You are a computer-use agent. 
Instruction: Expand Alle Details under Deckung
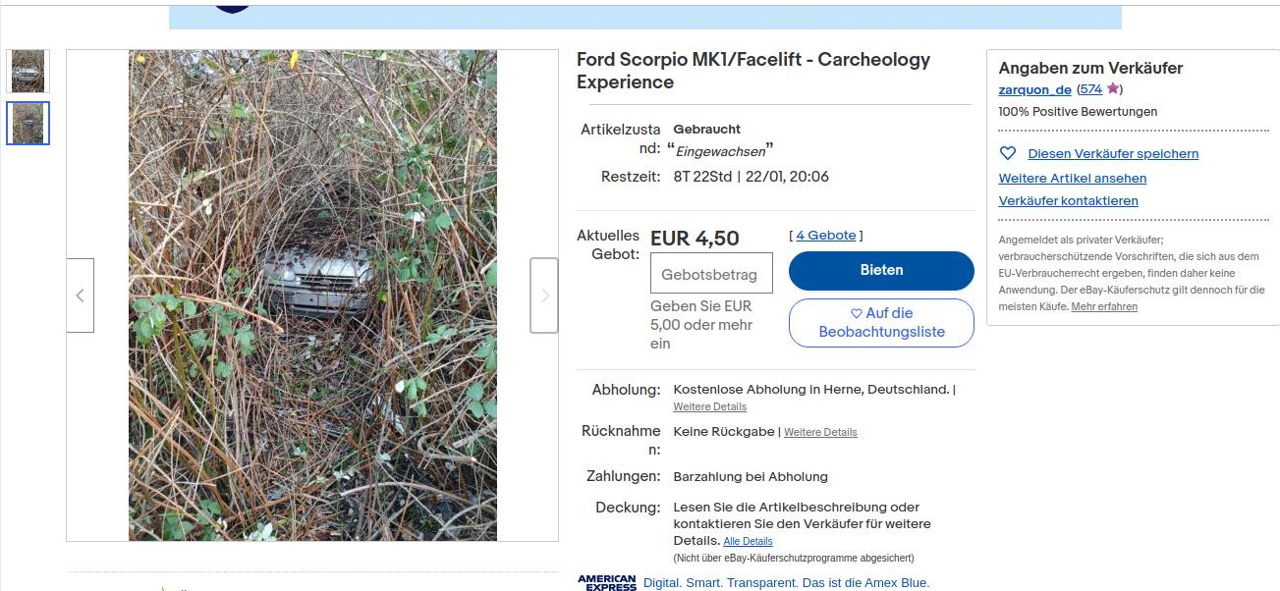click(x=748, y=542)
